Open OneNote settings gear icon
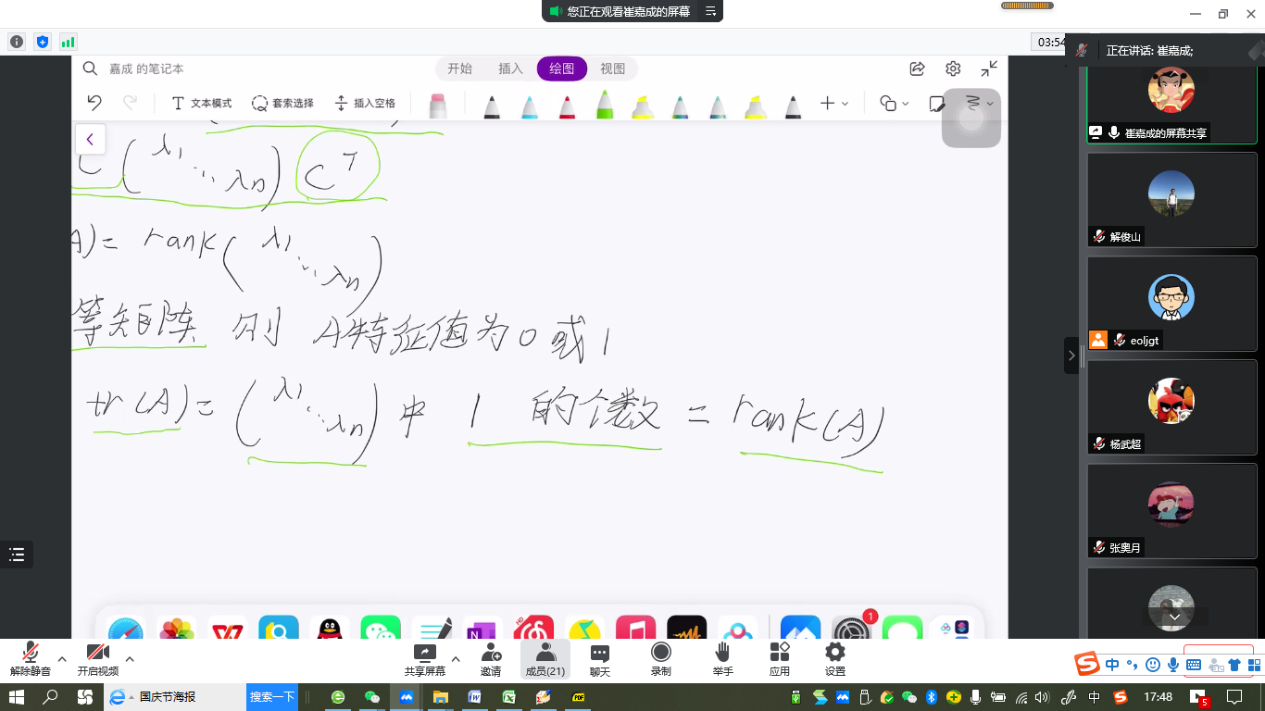1265x711 pixels. [953, 69]
